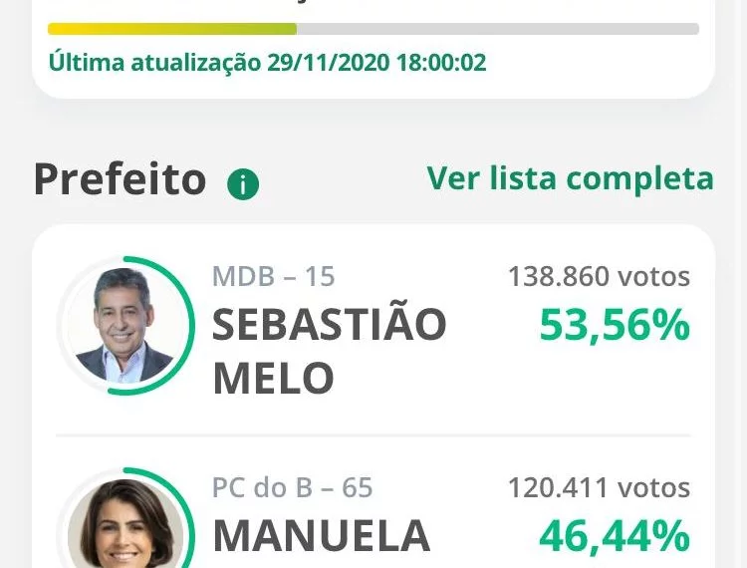Click the 120.411 votos count
The height and width of the screenshot is (568, 747).
600,487
